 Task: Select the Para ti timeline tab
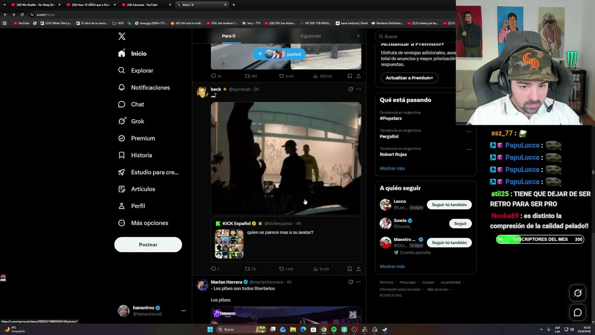[x=229, y=36]
